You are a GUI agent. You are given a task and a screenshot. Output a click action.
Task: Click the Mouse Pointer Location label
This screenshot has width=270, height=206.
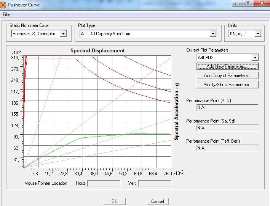coord(46,183)
